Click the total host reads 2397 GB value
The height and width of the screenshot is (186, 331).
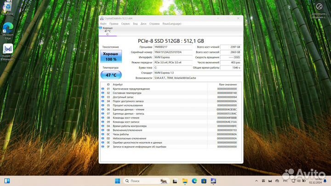tap(230, 47)
